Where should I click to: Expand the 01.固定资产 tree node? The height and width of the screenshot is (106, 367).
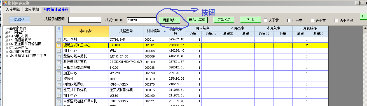(x=6, y=32)
